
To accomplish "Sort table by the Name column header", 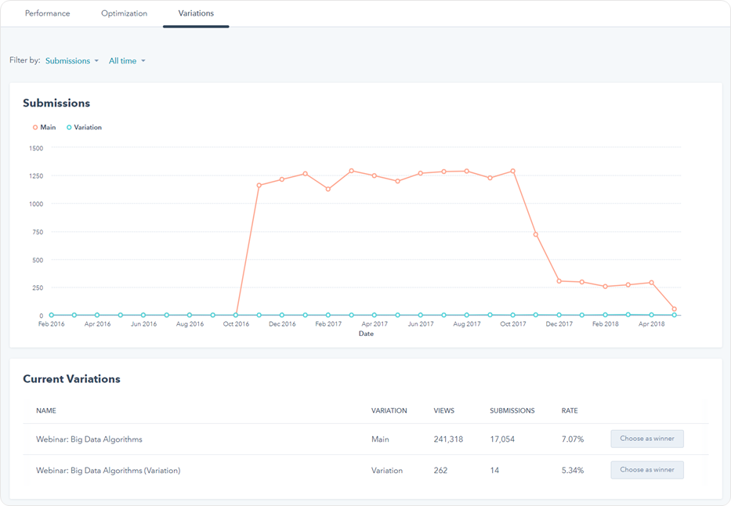I will point(45,410).
